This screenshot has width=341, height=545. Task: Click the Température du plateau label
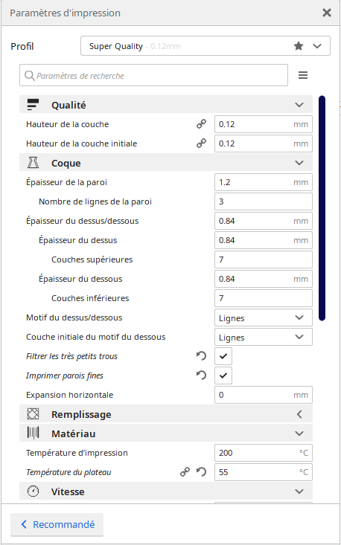[68, 472]
